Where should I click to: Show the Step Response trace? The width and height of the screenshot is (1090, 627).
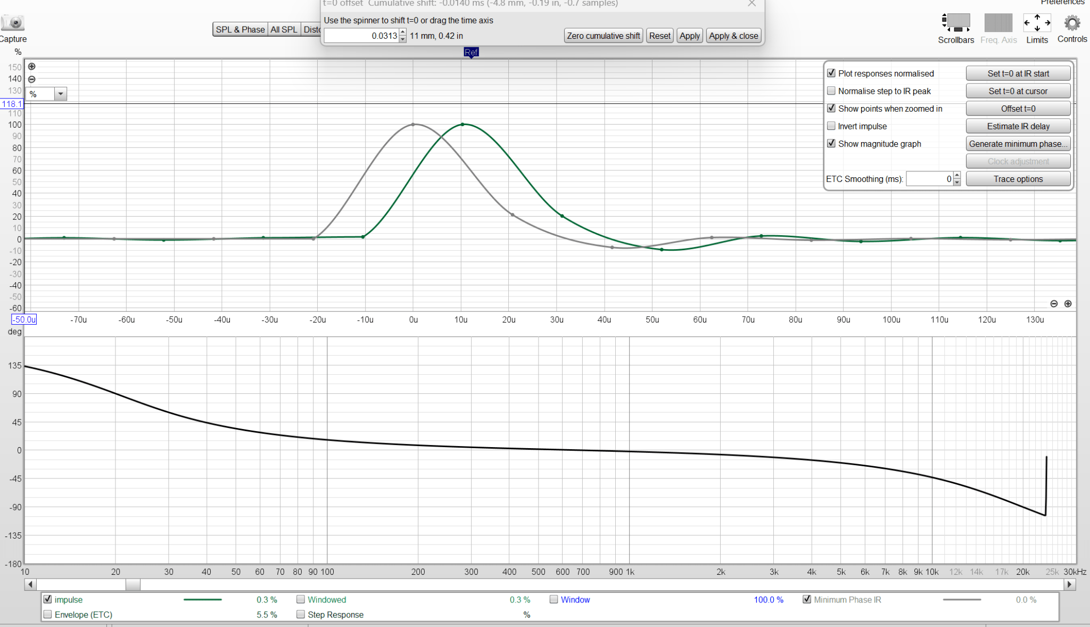[x=301, y=614]
